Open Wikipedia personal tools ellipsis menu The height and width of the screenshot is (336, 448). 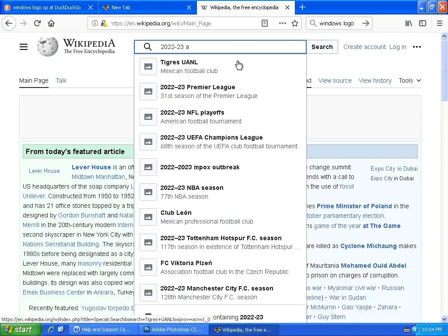click(416, 47)
